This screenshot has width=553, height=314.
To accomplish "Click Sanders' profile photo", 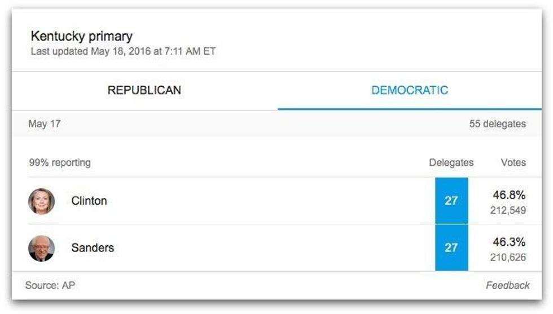I will coord(42,248).
